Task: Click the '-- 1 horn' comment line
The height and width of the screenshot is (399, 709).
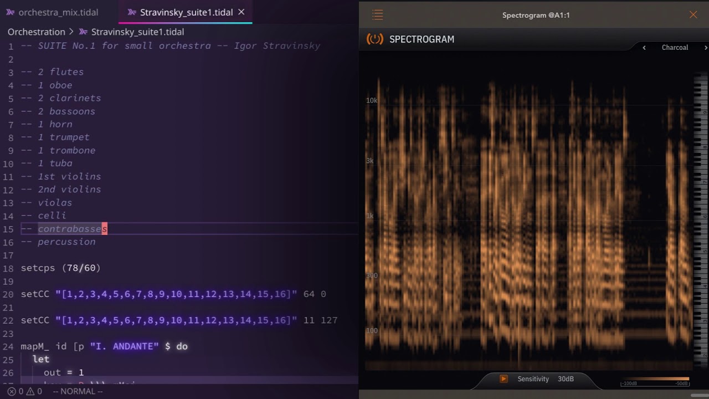Action: (47, 124)
